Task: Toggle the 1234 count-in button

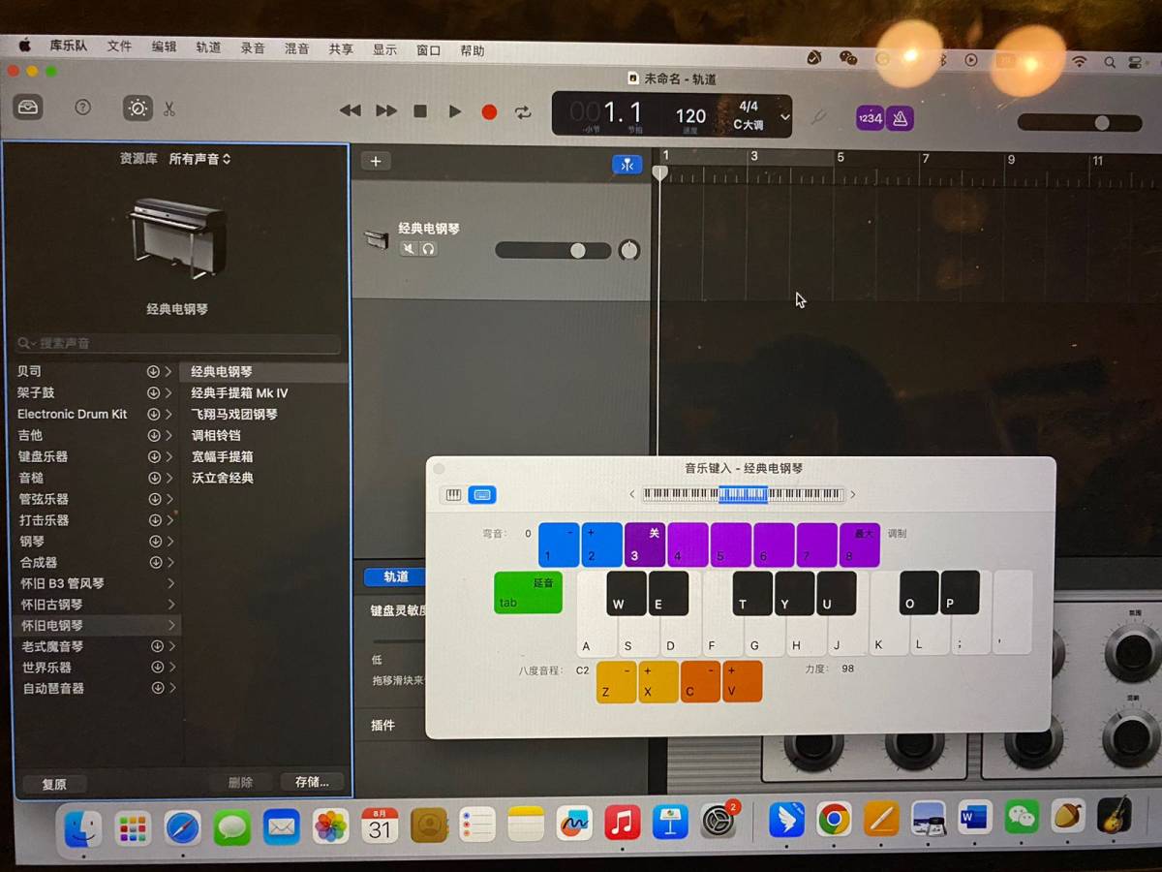Action: click(870, 118)
